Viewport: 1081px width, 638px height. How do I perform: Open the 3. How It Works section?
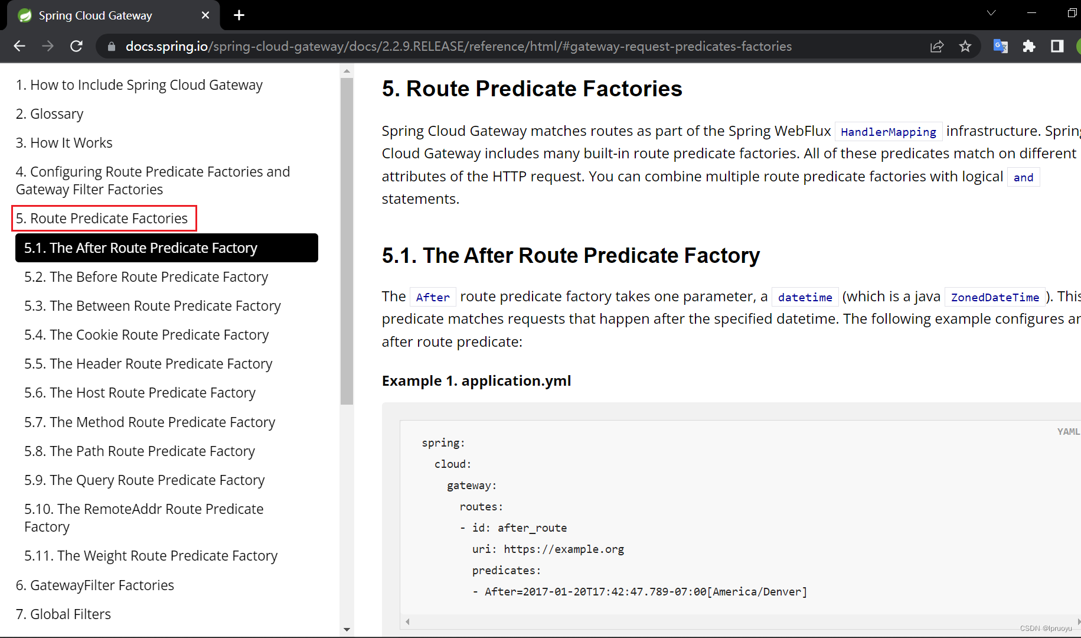(x=64, y=143)
